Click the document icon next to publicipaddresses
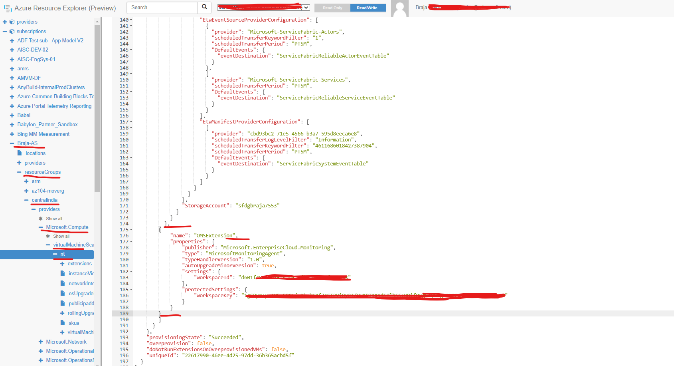This screenshot has width=674, height=366. coord(63,303)
